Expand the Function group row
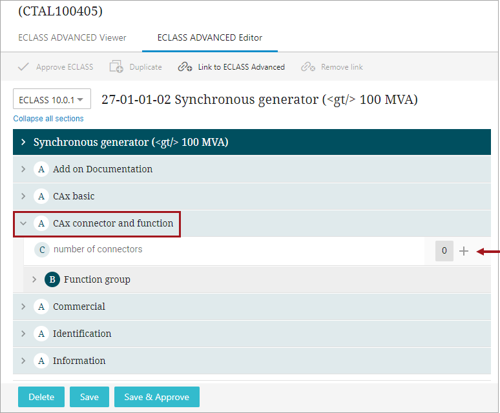500x413 pixels. pos(34,279)
